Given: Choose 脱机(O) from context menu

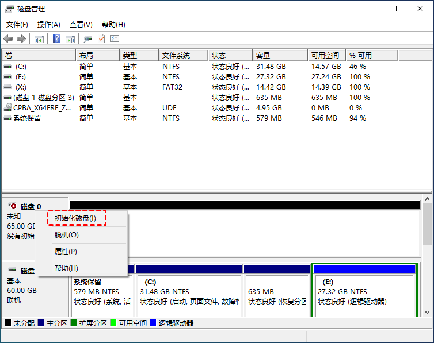Looking at the screenshot, I should coord(66,235).
